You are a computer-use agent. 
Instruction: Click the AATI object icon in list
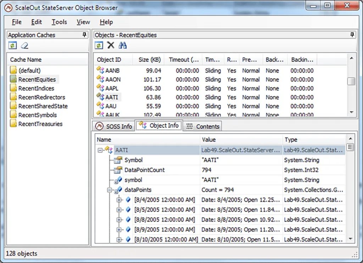(x=100, y=97)
